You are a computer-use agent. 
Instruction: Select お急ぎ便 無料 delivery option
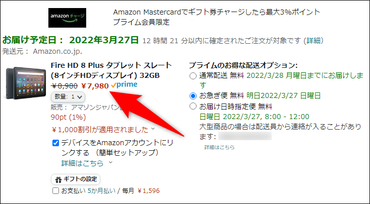point(193,96)
